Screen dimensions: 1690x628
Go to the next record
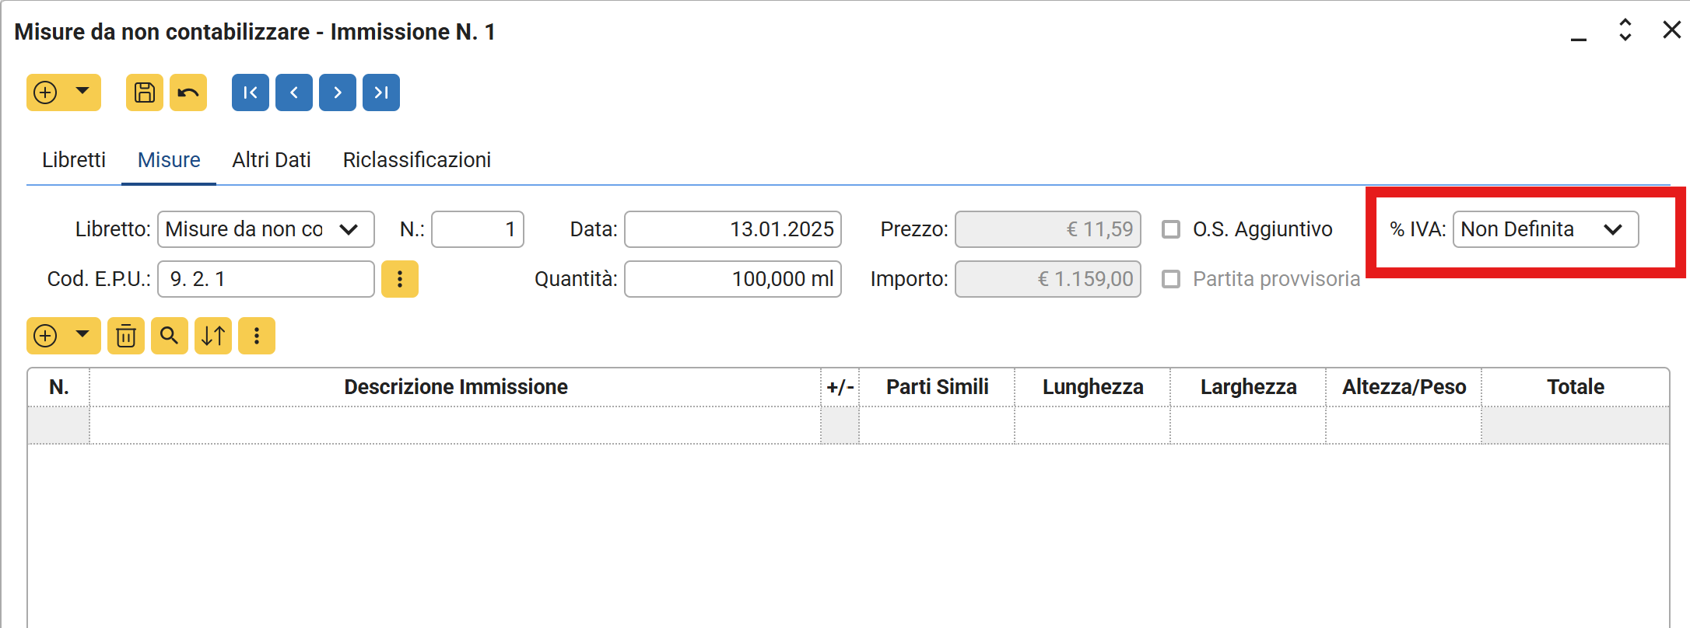(x=338, y=92)
